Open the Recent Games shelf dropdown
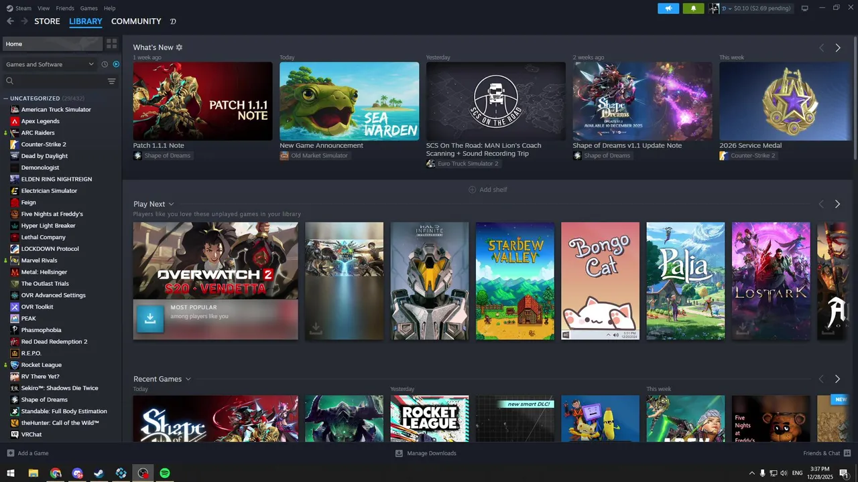Image resolution: width=858 pixels, height=482 pixels. click(188, 379)
